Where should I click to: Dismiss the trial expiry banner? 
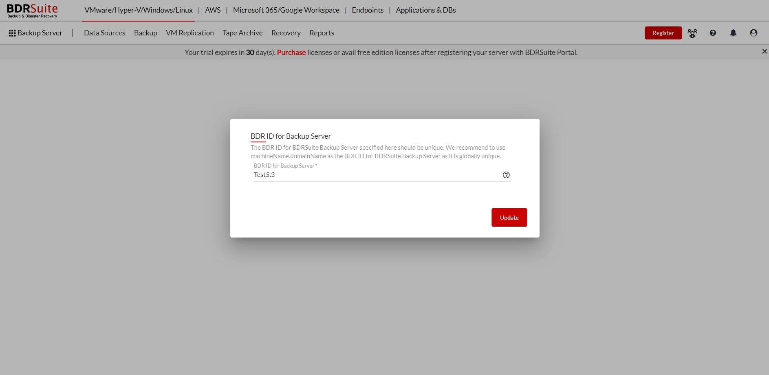[x=764, y=51]
